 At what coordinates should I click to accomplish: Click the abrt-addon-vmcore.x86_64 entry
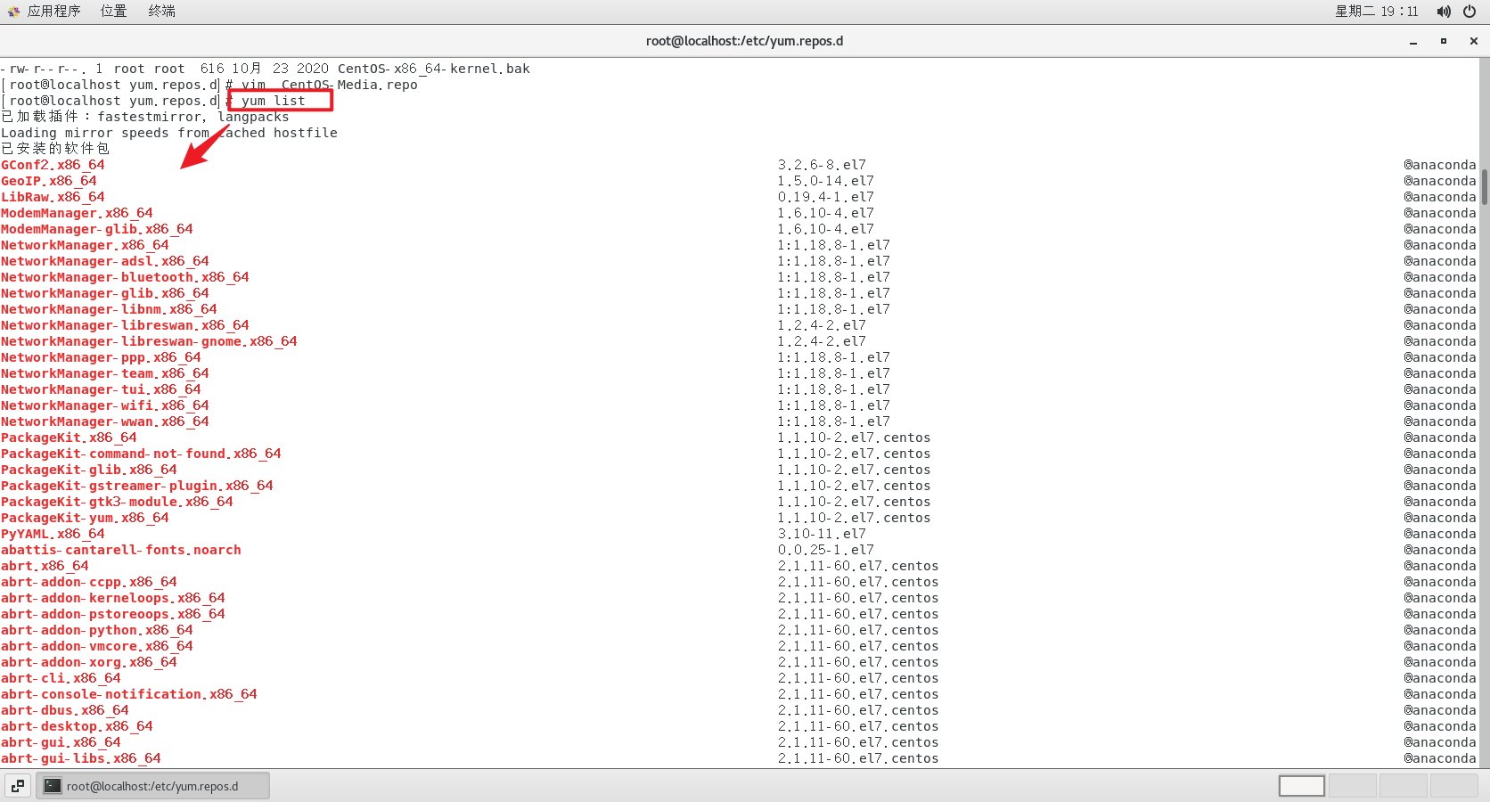(x=97, y=646)
